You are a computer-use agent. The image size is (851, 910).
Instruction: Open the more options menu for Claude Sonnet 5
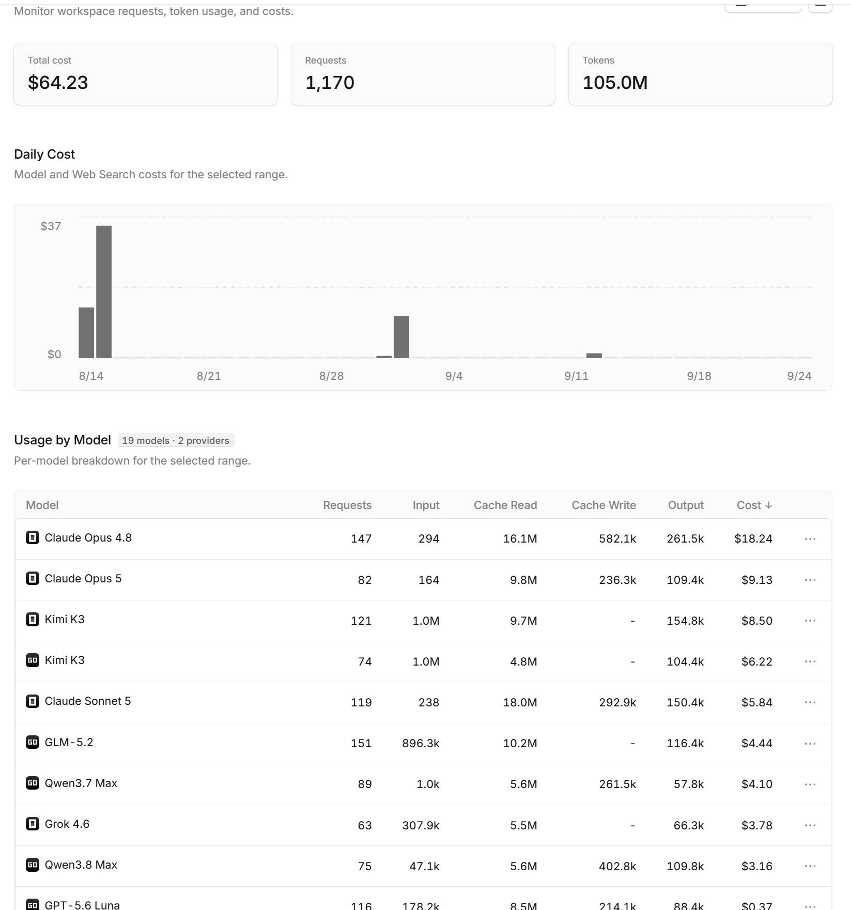(x=810, y=702)
